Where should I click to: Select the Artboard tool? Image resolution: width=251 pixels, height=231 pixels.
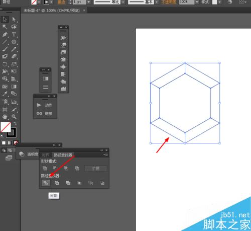(x=5, y=110)
